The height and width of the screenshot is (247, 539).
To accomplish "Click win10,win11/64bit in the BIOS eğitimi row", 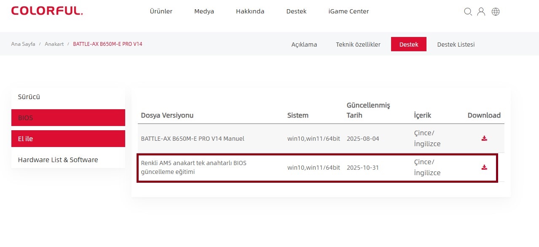I will point(314,167).
